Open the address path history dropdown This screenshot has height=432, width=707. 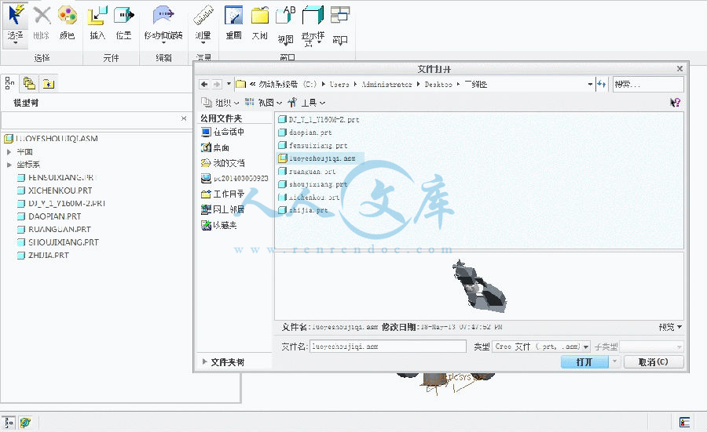pos(590,84)
